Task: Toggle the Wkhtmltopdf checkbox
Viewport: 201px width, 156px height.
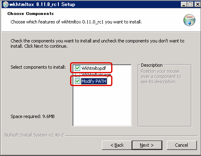Action: 77,68
